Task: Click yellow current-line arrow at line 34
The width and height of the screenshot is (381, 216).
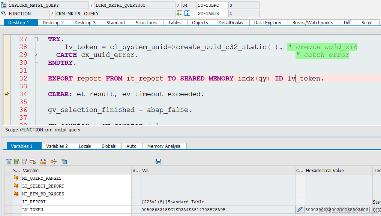Action: click(x=7, y=94)
